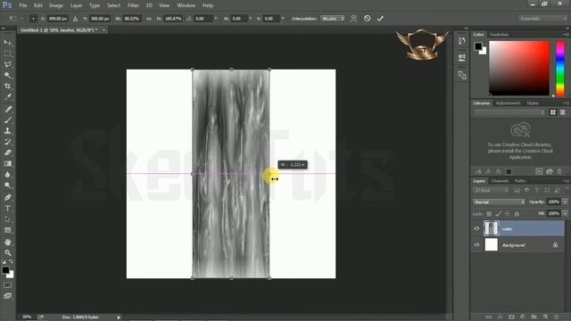Select the Dodge tool
This screenshot has width=571, height=321.
(x=8, y=185)
